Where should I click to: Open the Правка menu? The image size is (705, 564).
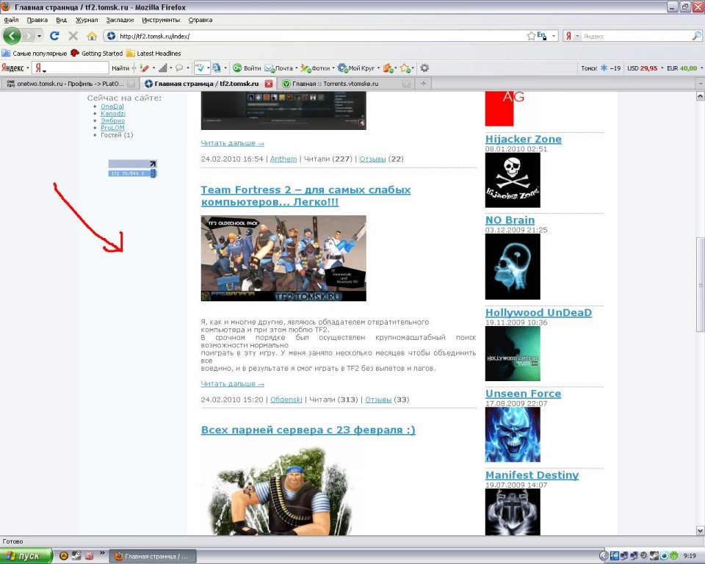tap(37, 20)
